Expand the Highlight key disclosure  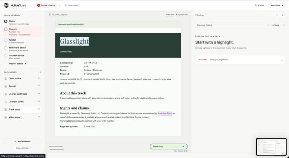pos(182,14)
